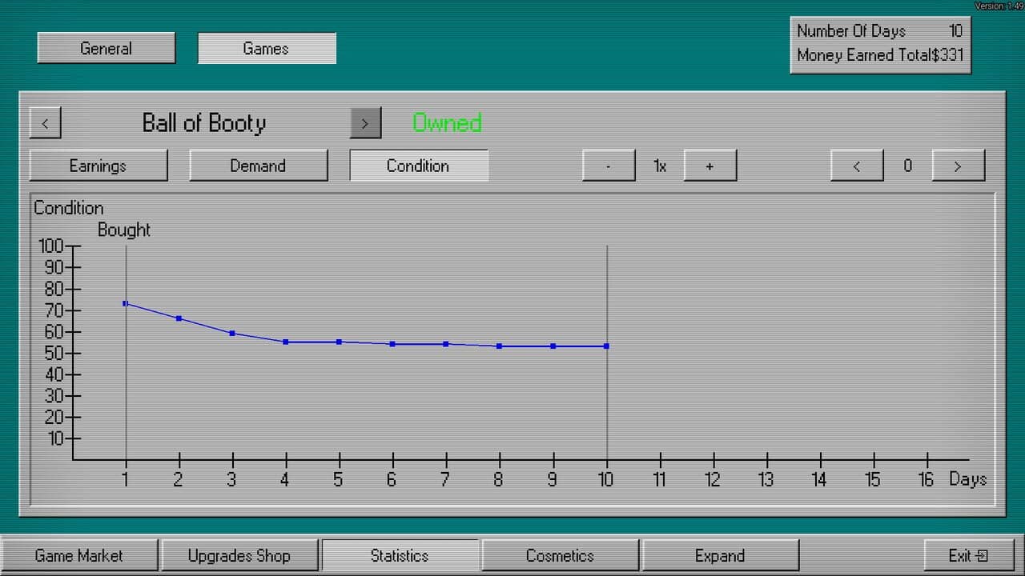Click the day 1 condition data point
This screenshot has width=1025, height=576.
pyautogui.click(x=126, y=303)
